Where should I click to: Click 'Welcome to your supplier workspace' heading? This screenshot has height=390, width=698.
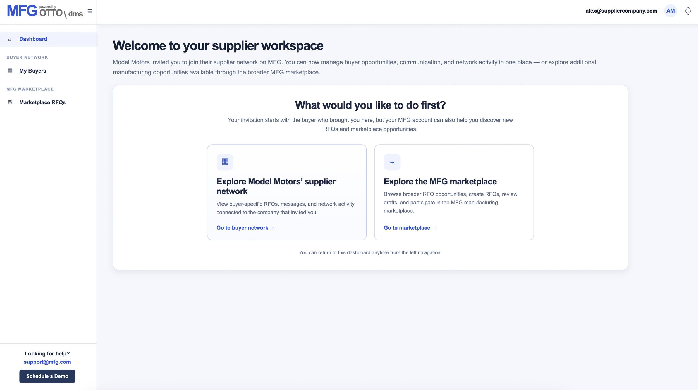click(218, 45)
